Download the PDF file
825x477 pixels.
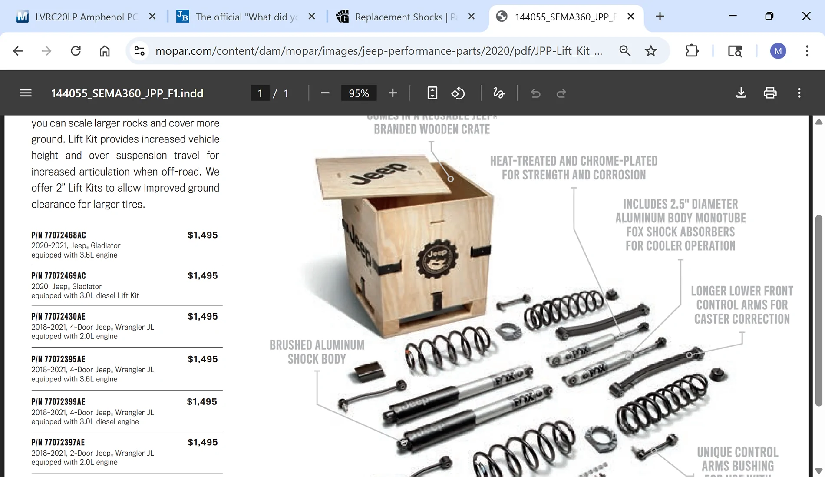(741, 93)
